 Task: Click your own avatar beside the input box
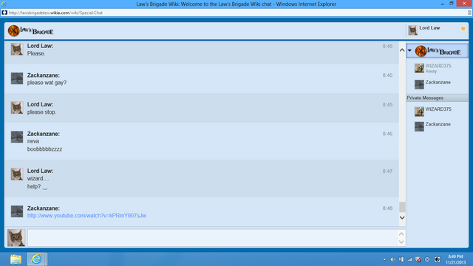[x=16, y=238]
